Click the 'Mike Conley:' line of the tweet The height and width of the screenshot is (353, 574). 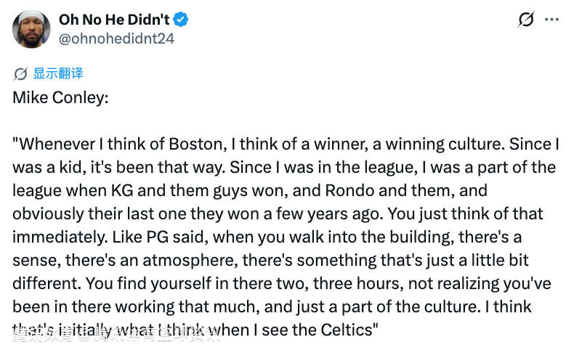point(60,97)
